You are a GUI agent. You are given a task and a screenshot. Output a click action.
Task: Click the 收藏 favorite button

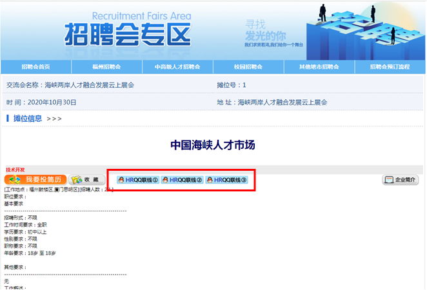tap(86, 180)
